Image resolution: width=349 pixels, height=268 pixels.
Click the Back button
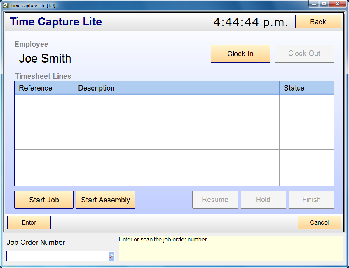[318, 22]
